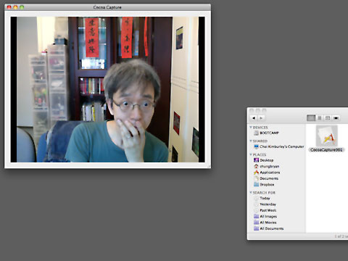Switch Finder to Cover Flow view

336,118
